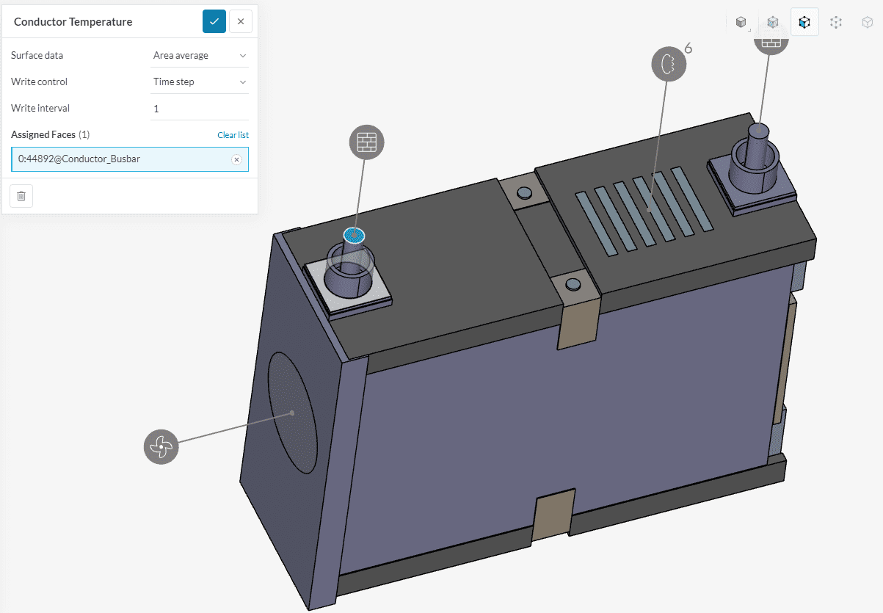
Task: Click the Write interval input field
Action: tap(200, 109)
